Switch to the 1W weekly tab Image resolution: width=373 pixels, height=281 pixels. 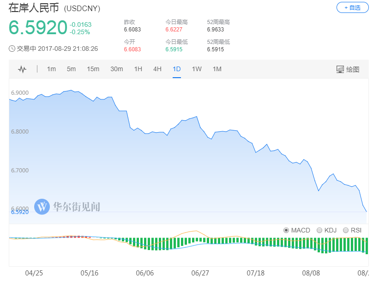[197, 69]
